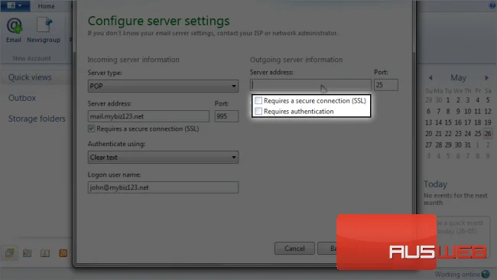Go to the previous calendar month

(430, 78)
